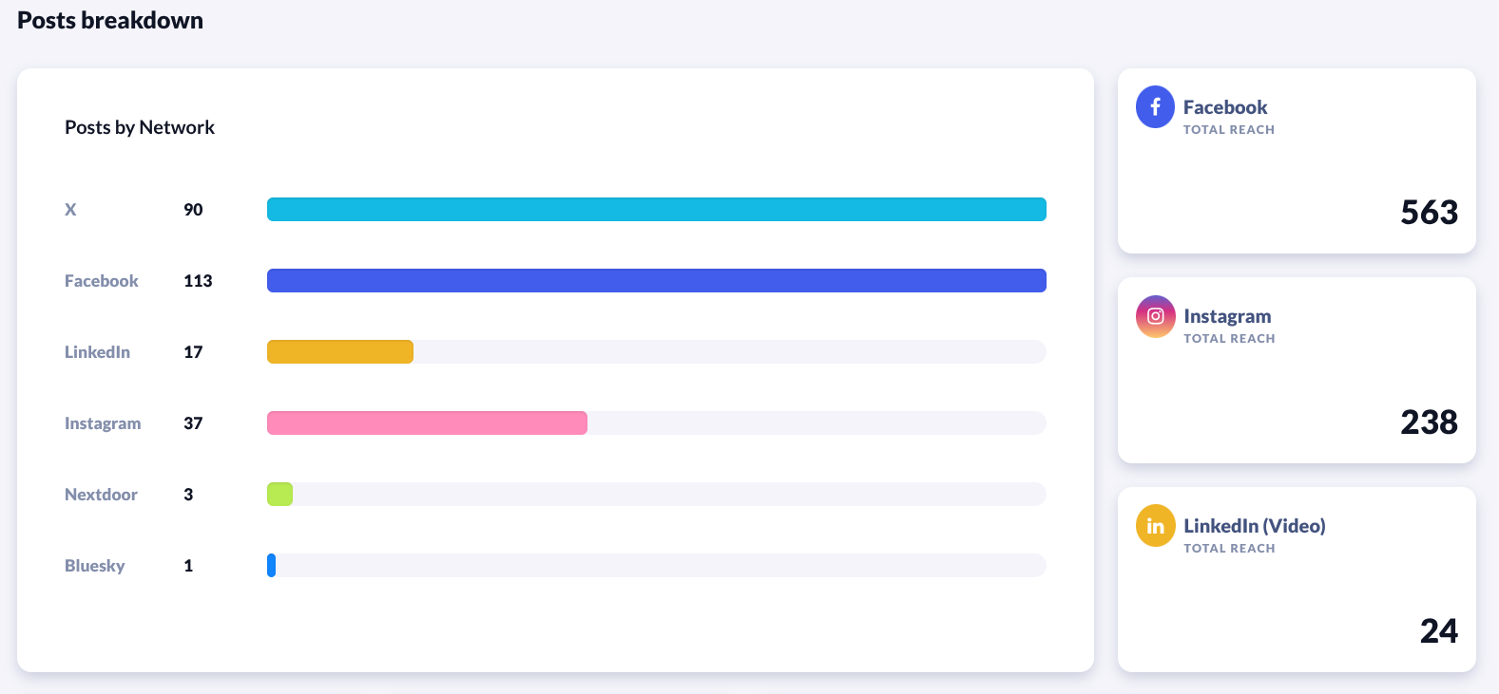Click the LinkedIn yellow posts bar
This screenshot has width=1499, height=694.
pyautogui.click(x=340, y=352)
